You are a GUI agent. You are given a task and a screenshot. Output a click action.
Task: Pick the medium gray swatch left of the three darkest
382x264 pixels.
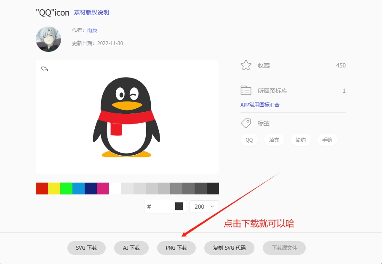click(x=176, y=189)
